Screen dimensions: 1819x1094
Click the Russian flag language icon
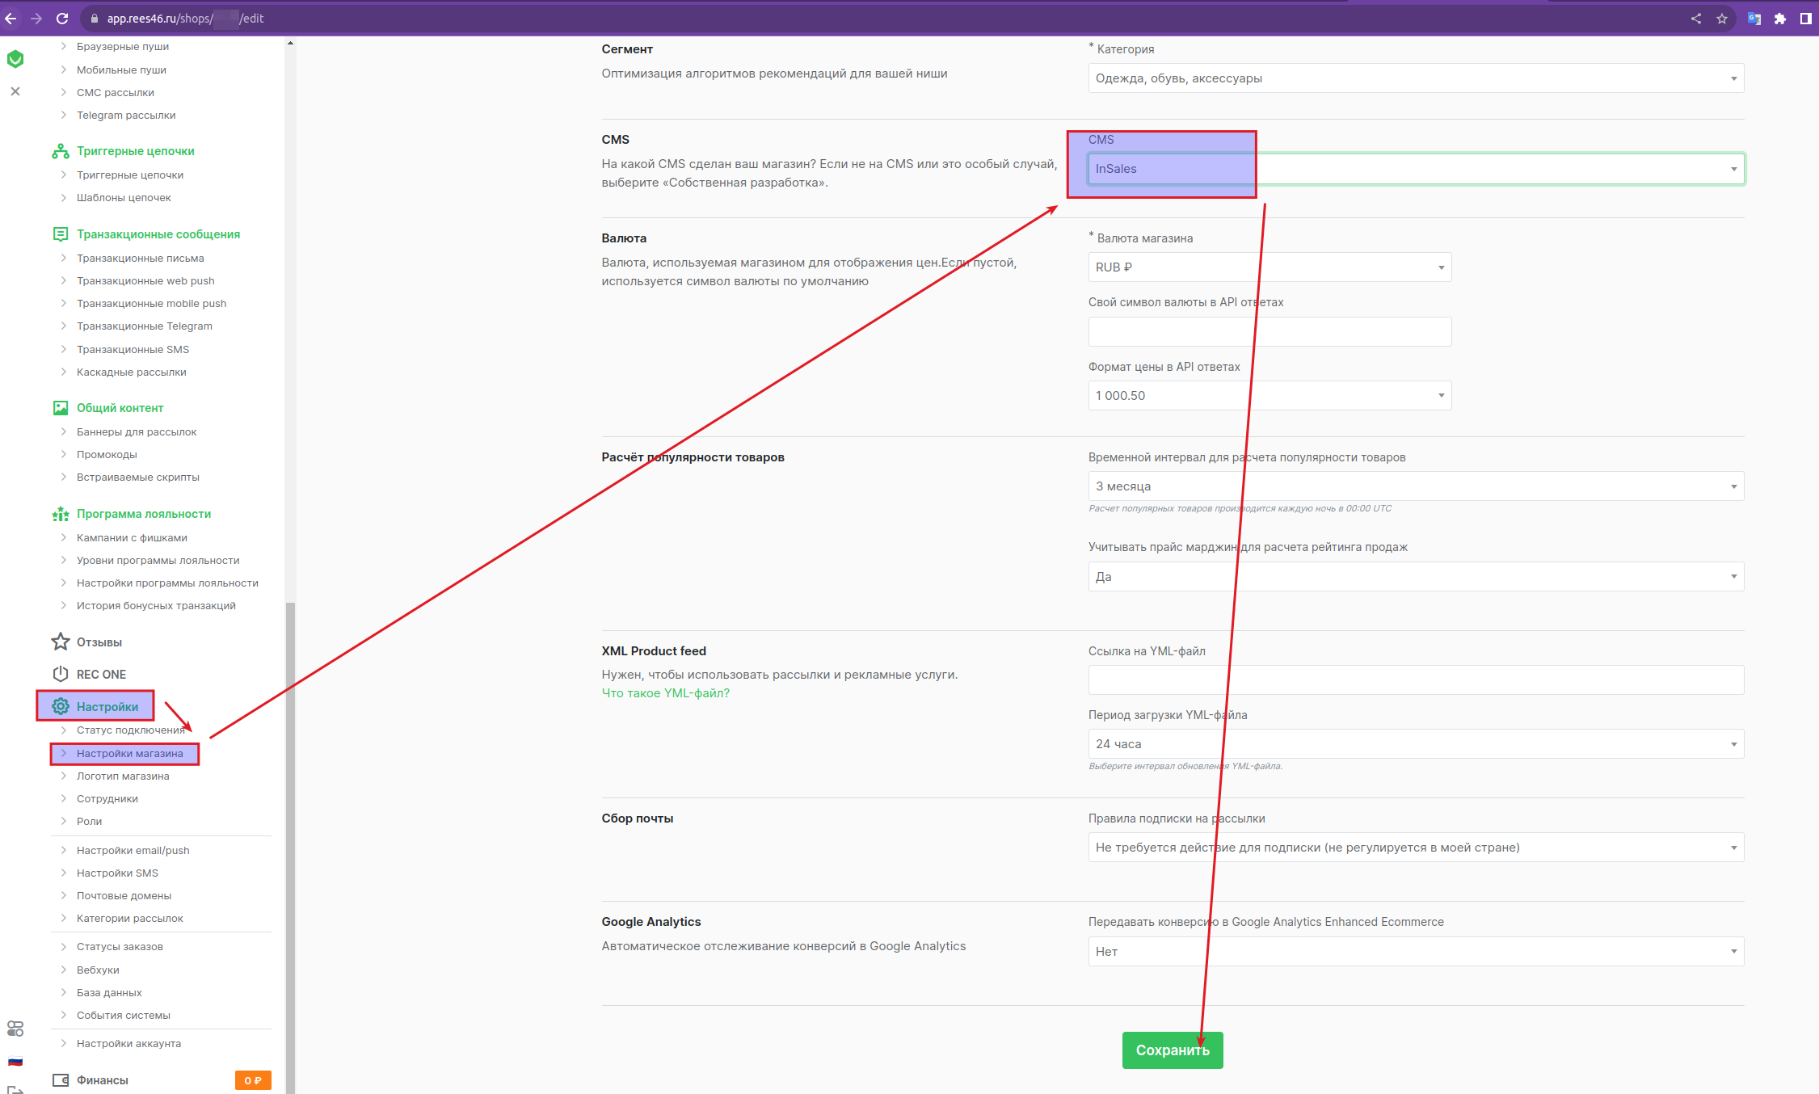[x=15, y=1062]
